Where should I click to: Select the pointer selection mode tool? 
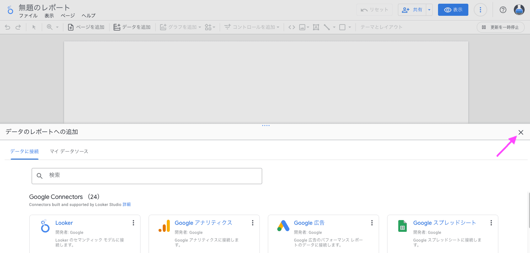click(x=34, y=27)
